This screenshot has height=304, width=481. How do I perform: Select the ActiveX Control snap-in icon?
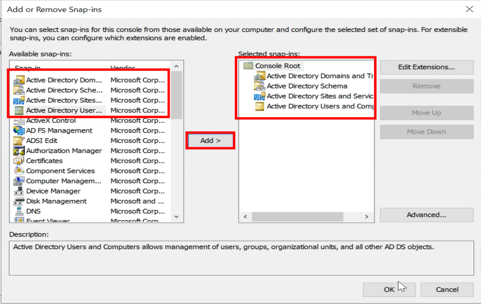tap(19, 121)
